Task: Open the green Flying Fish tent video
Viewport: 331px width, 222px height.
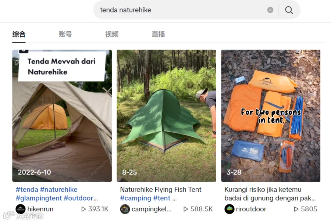Action: coord(166,116)
